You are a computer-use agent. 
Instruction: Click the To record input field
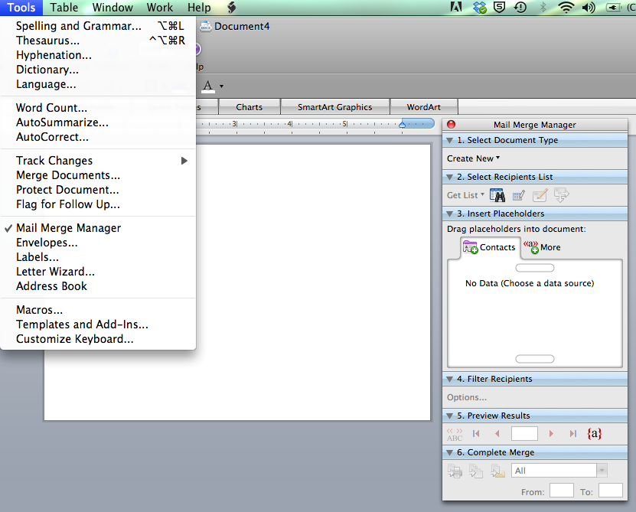[611, 491]
